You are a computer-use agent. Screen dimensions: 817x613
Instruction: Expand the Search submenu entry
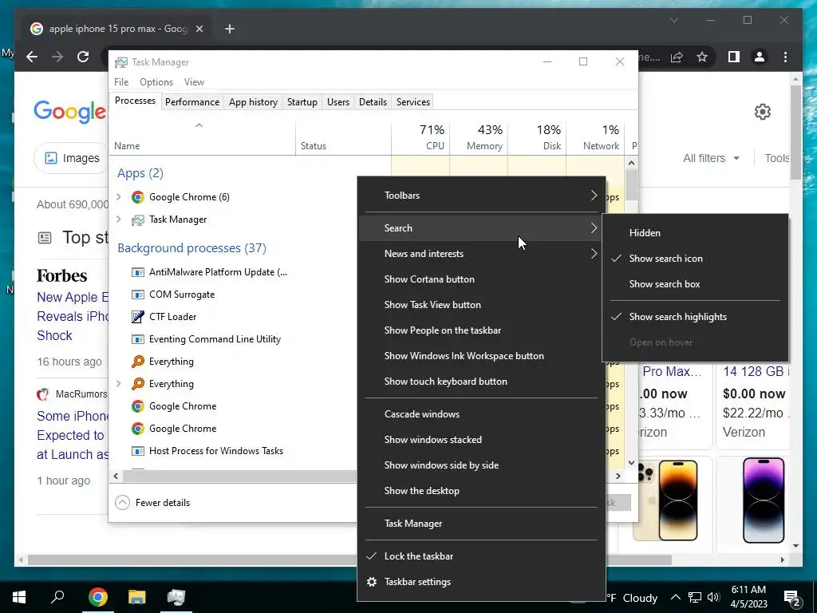(x=481, y=228)
